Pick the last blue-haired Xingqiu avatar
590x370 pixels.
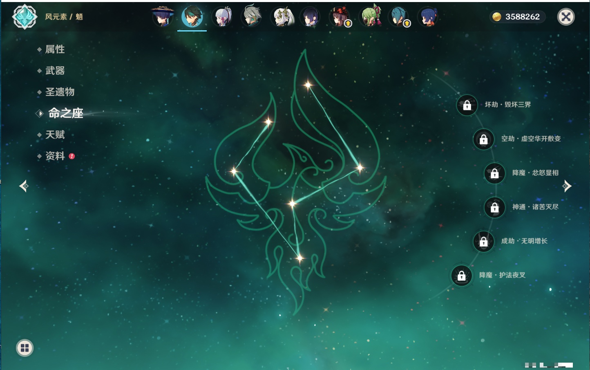429,17
